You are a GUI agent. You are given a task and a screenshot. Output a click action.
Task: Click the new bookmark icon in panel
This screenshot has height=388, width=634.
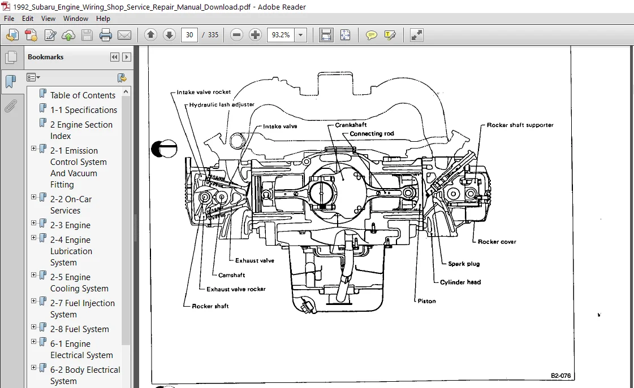pos(121,77)
